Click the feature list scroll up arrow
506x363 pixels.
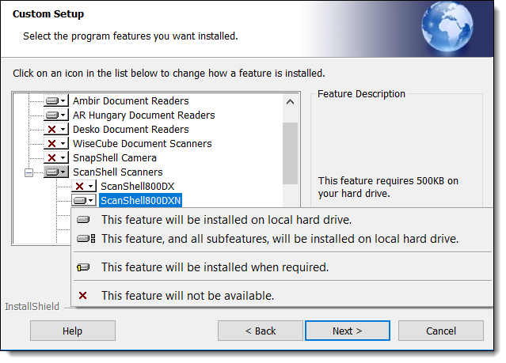[290, 102]
